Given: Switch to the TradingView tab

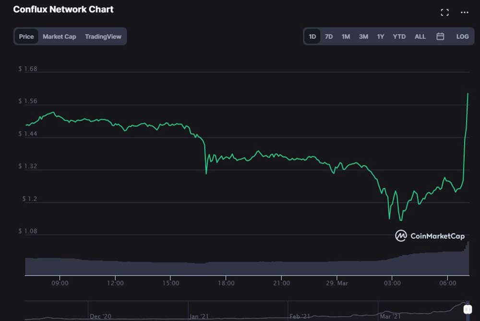Looking at the screenshot, I should pos(103,37).
